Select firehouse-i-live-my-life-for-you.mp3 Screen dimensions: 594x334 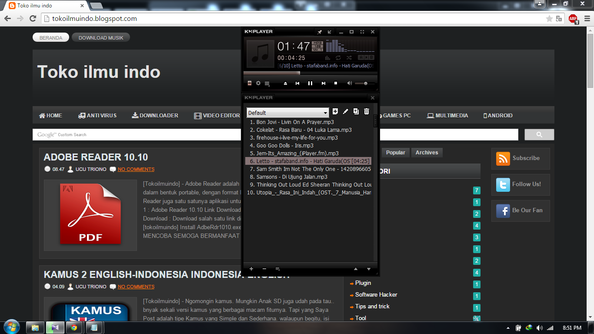pos(308,138)
